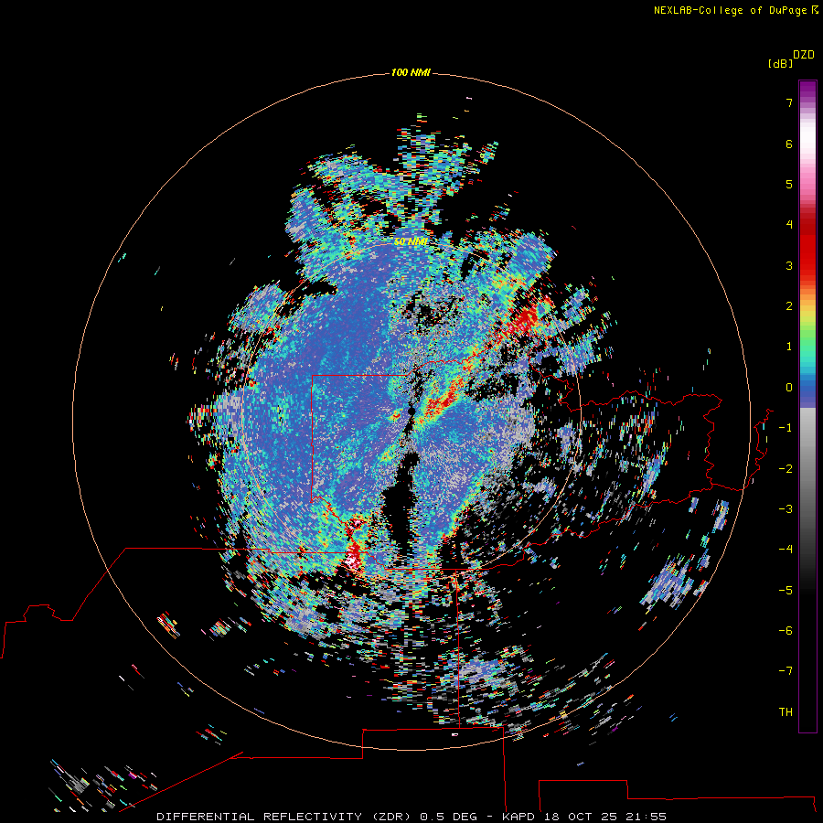823x823 pixels.
Task: Click the ZDR color scale bar
Action: 807,406
